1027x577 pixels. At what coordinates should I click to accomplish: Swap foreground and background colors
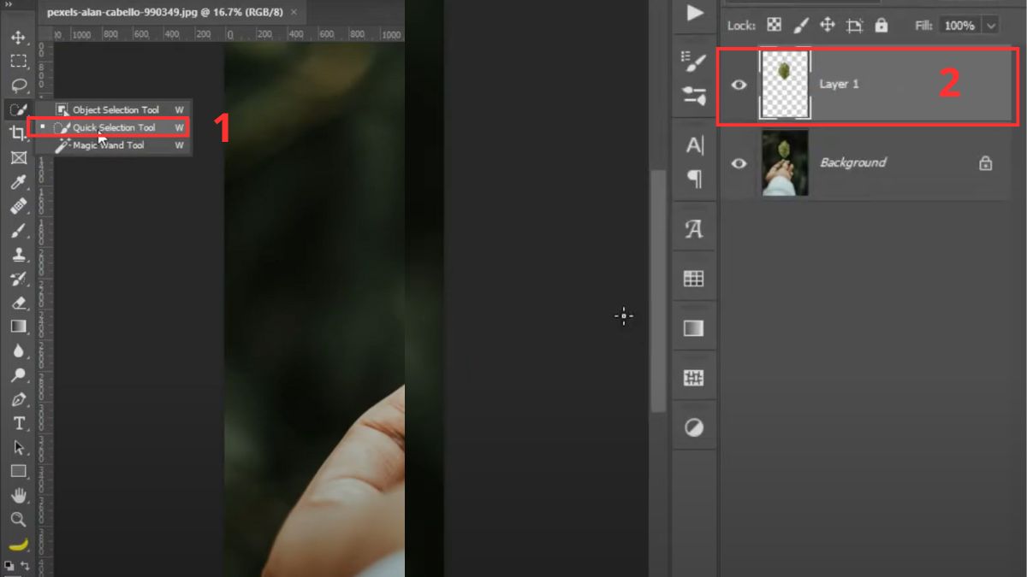(25, 565)
